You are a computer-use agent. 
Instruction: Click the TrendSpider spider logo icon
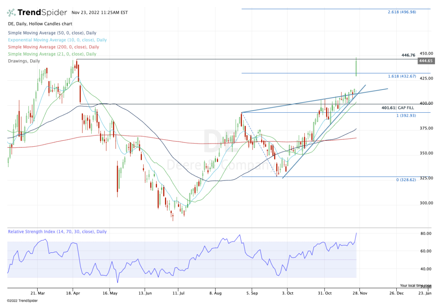pyautogui.click(x=11, y=13)
